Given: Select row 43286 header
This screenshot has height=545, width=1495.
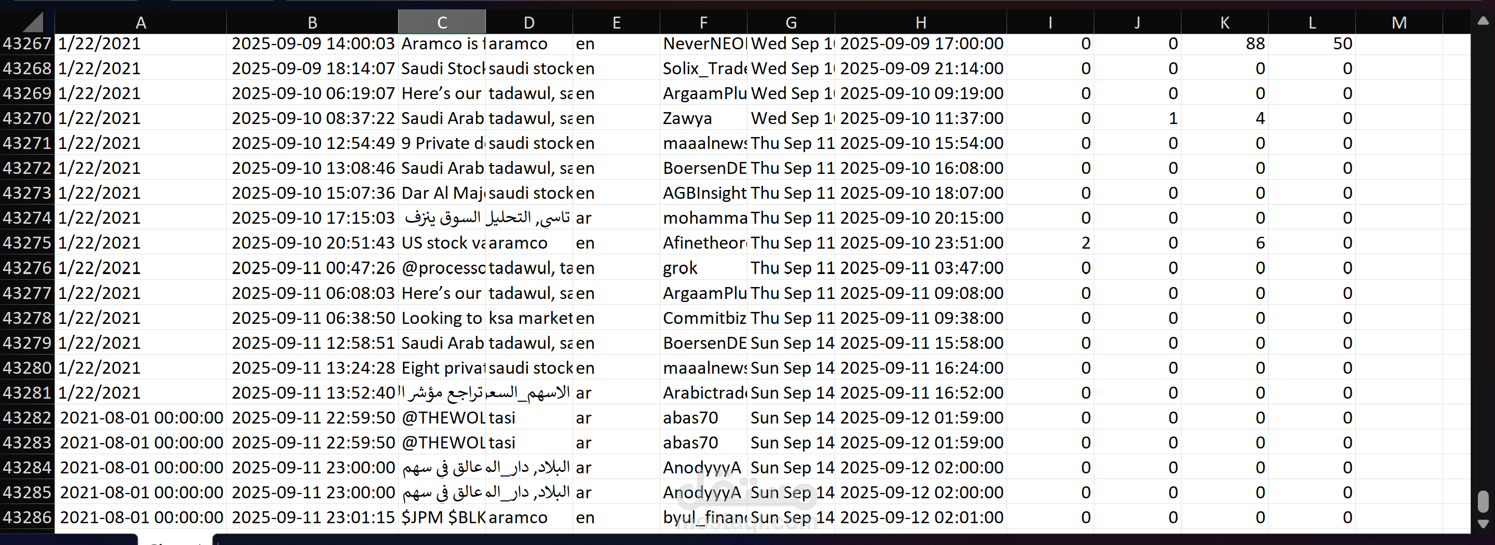Looking at the screenshot, I should [28, 517].
